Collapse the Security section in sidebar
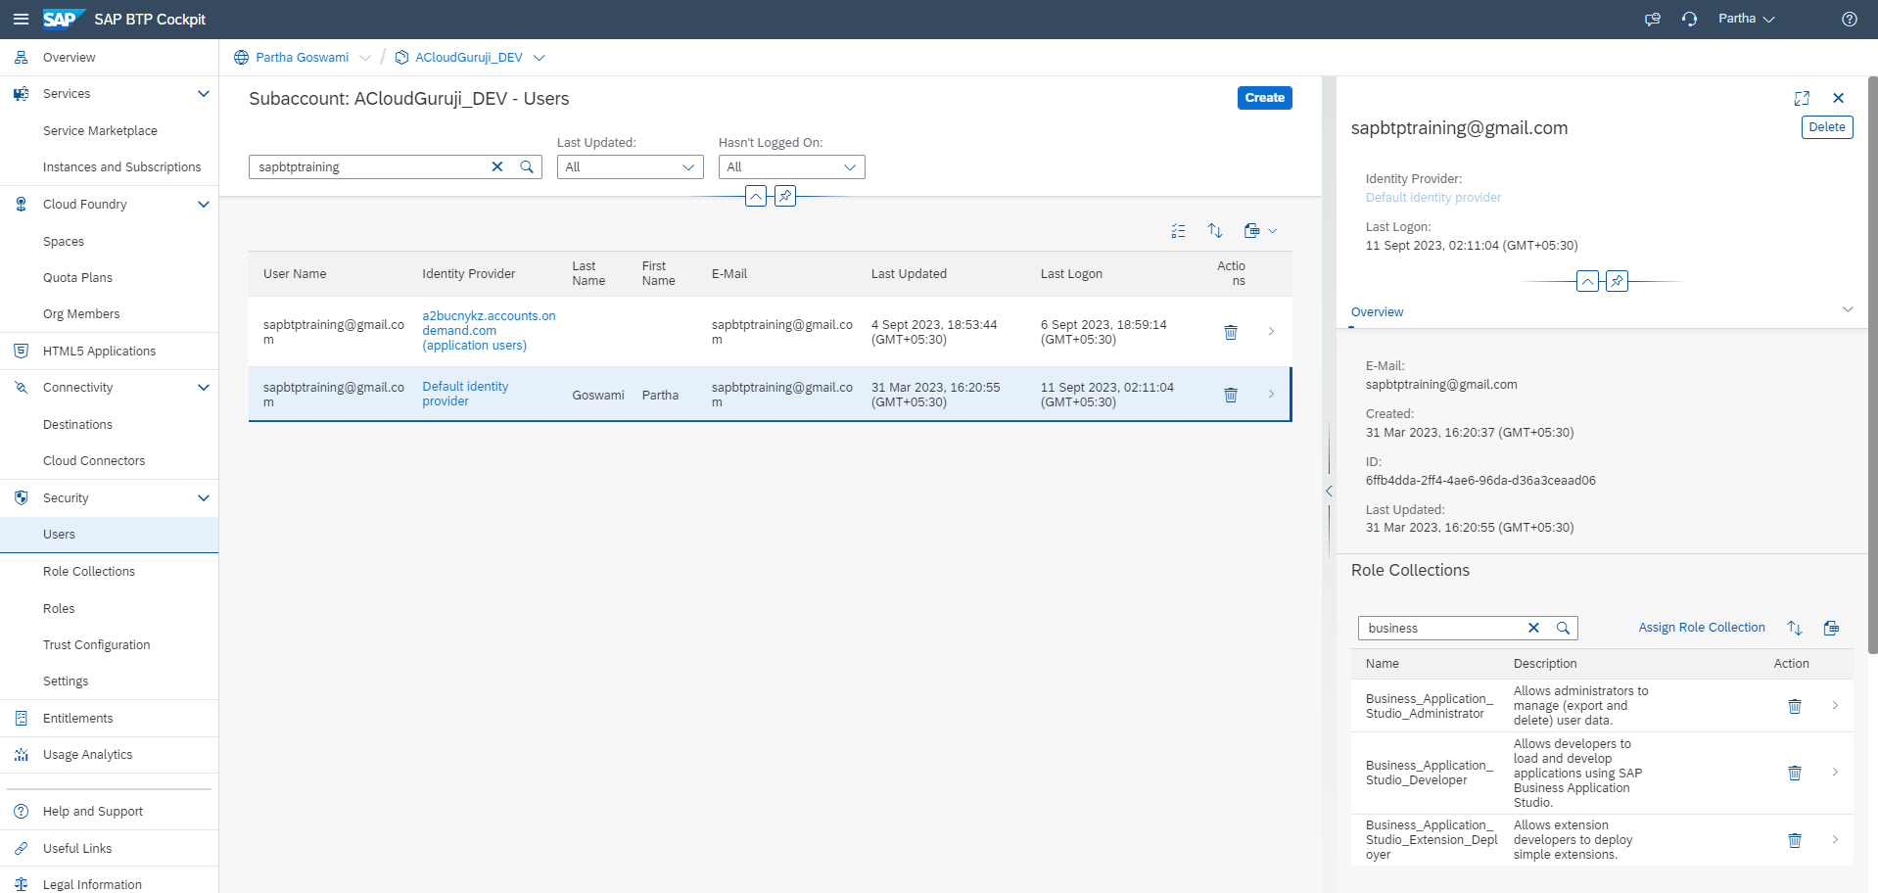Viewport: 1878px width, 893px height. click(x=203, y=498)
